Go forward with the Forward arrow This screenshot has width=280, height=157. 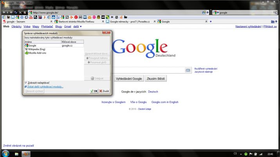pos(11,13)
